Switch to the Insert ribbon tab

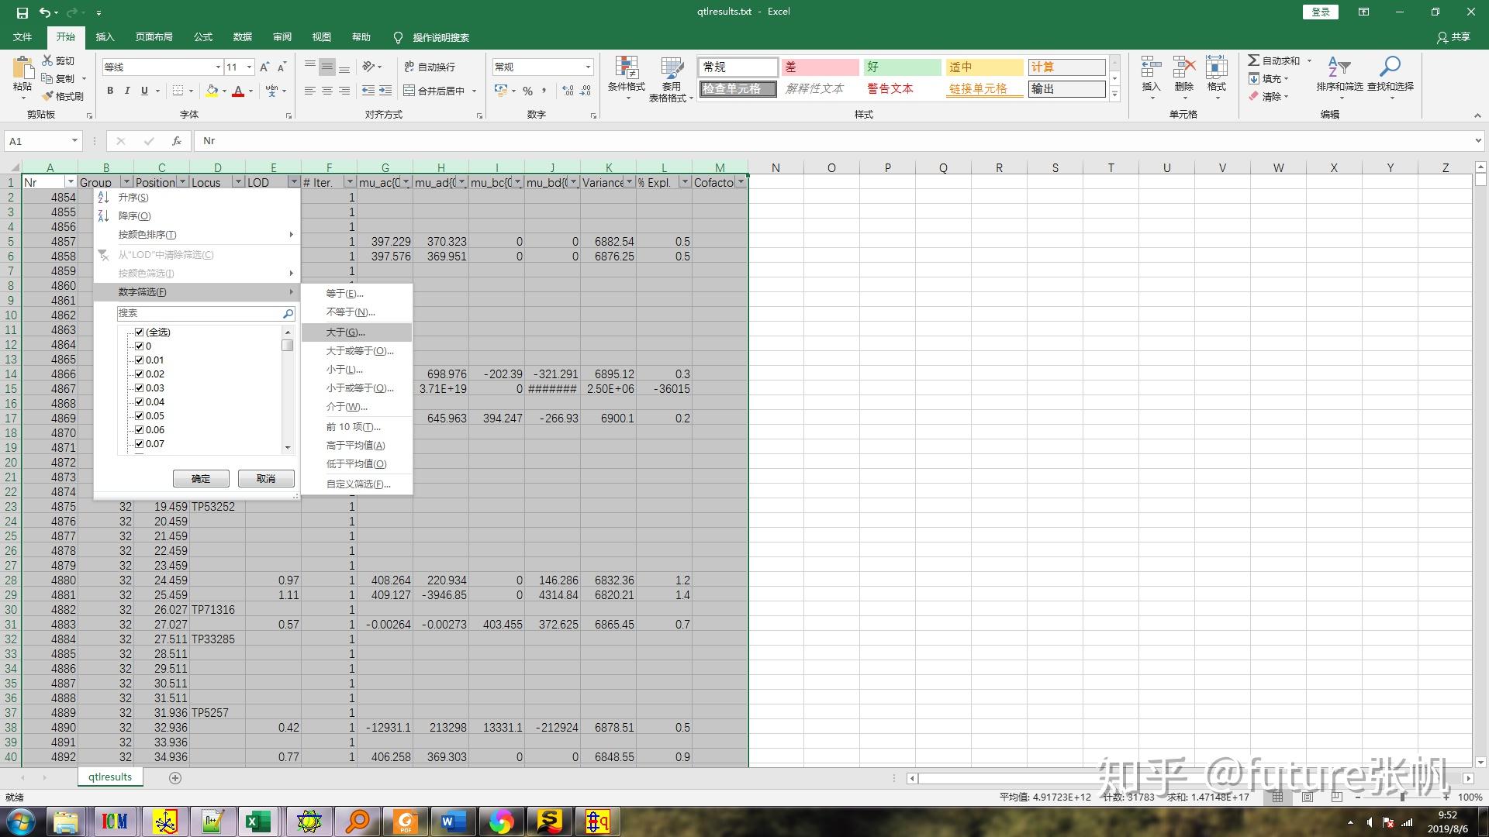(105, 37)
